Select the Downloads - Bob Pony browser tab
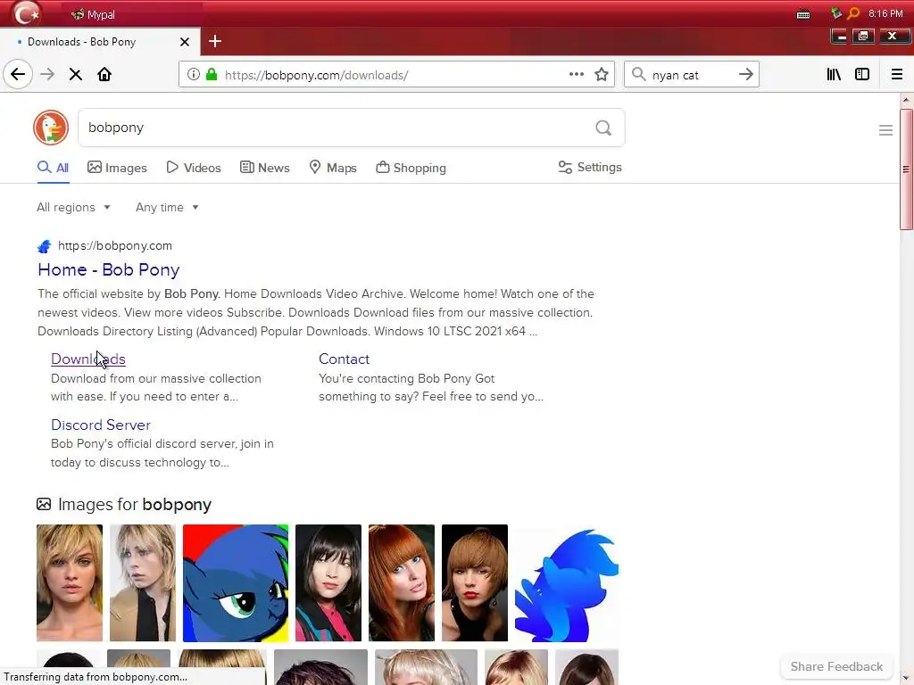914x685 pixels. pos(100,42)
